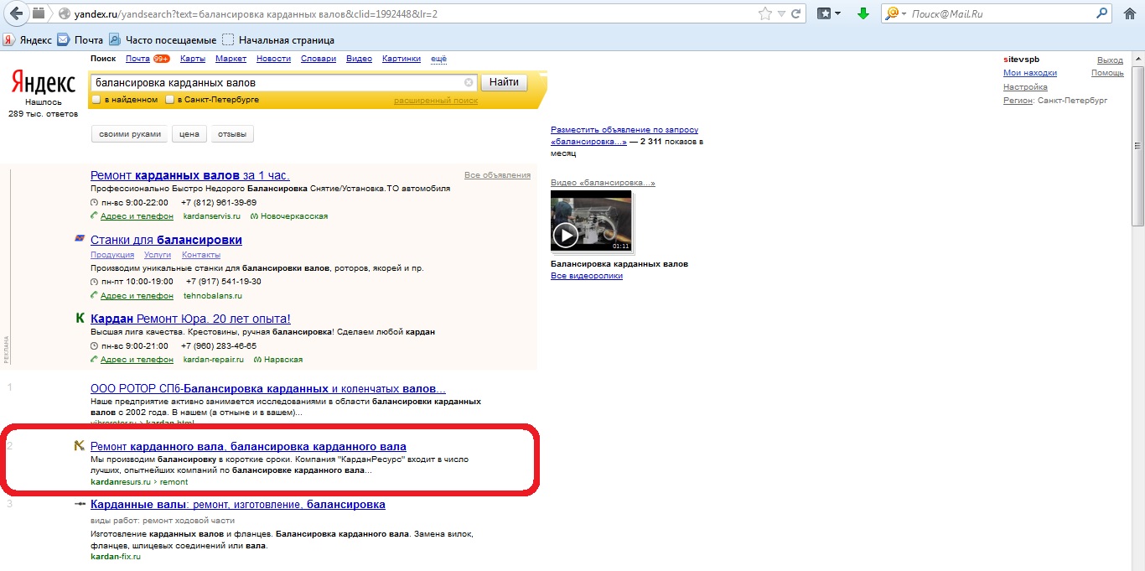The image size is (1145, 571).
Task: Open the Начальная страница bookmark
Action: [x=278, y=39]
